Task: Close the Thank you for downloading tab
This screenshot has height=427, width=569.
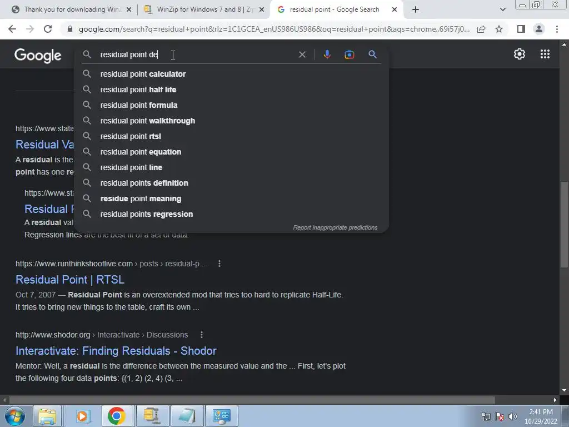Action: click(128, 10)
